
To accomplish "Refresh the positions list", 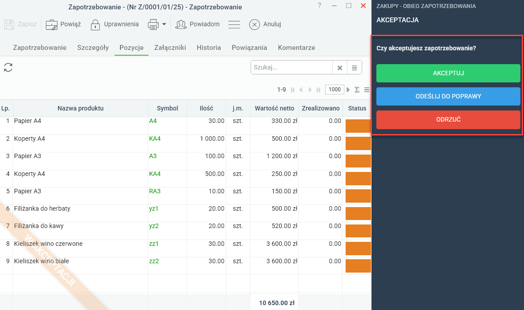I will point(8,67).
